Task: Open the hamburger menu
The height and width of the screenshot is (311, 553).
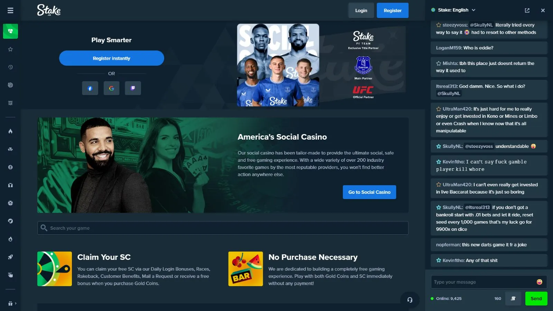Action: point(10,10)
